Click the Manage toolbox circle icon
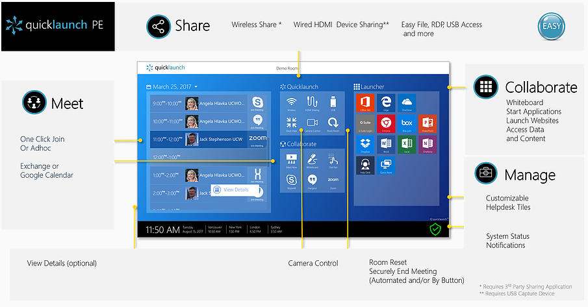This screenshot has width=588, height=307. [485, 173]
